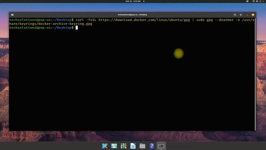Open the Help app with question mark
266x150 pixels.
(152, 146)
